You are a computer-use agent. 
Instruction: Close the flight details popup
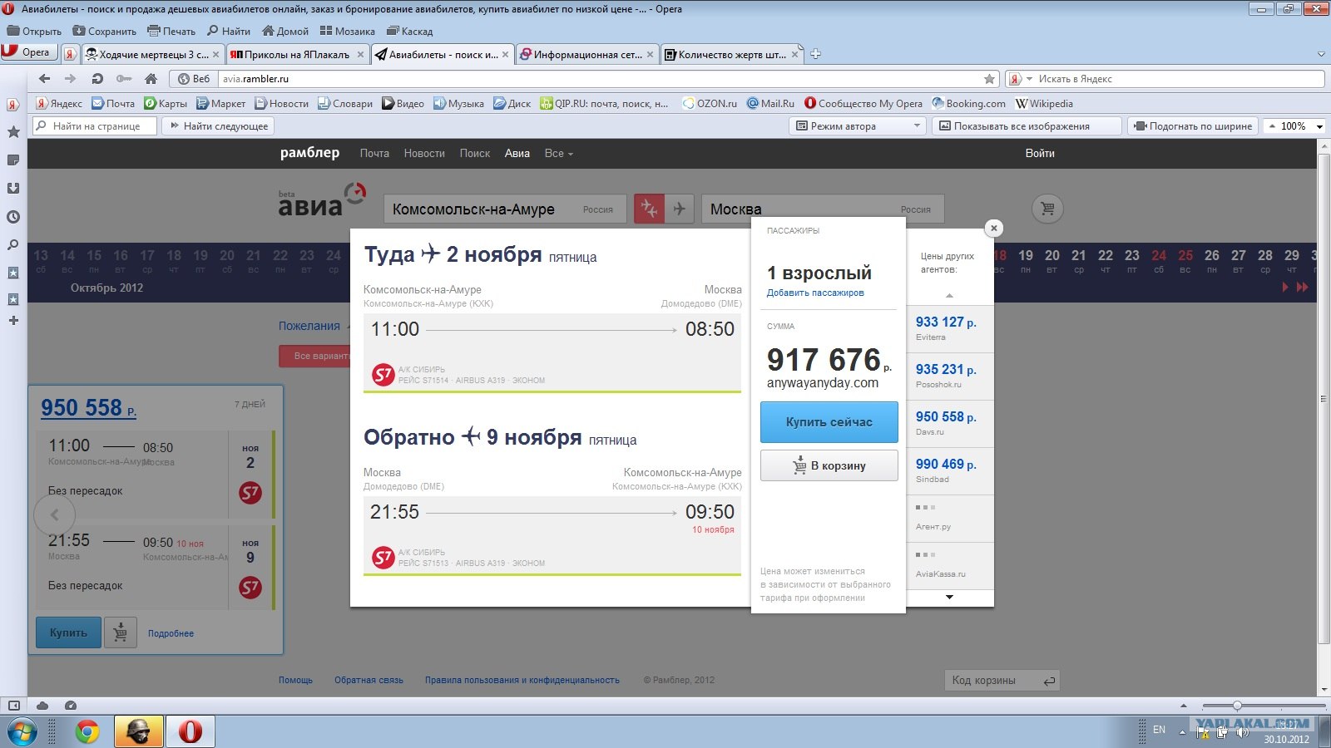(x=993, y=228)
